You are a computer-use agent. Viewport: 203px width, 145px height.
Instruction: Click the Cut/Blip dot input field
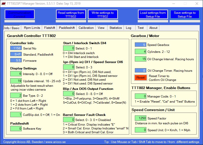[x=16, y=115]
